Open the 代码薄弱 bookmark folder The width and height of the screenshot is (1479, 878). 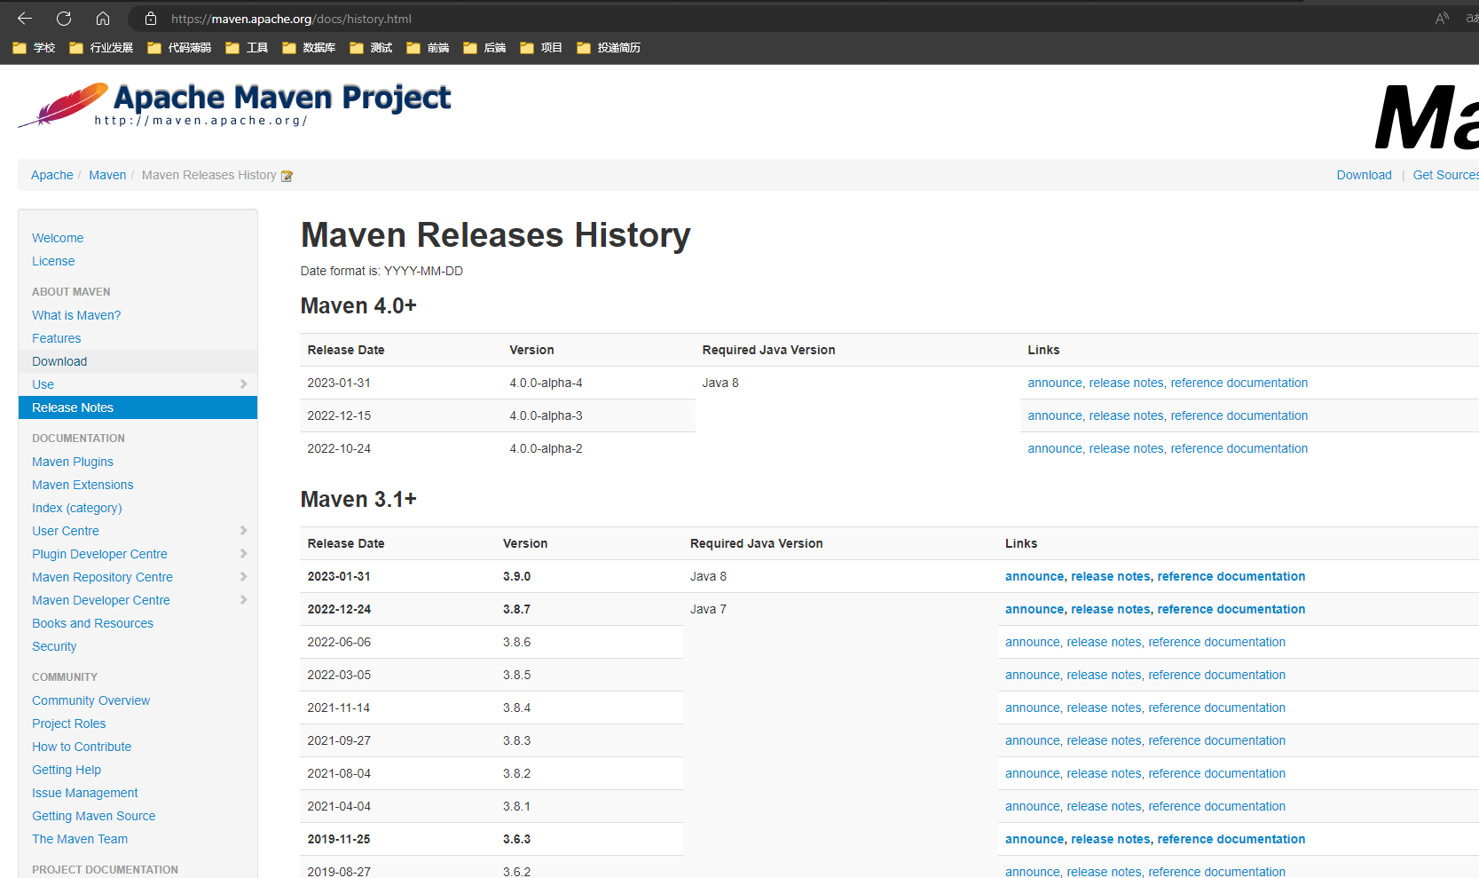[x=180, y=48]
